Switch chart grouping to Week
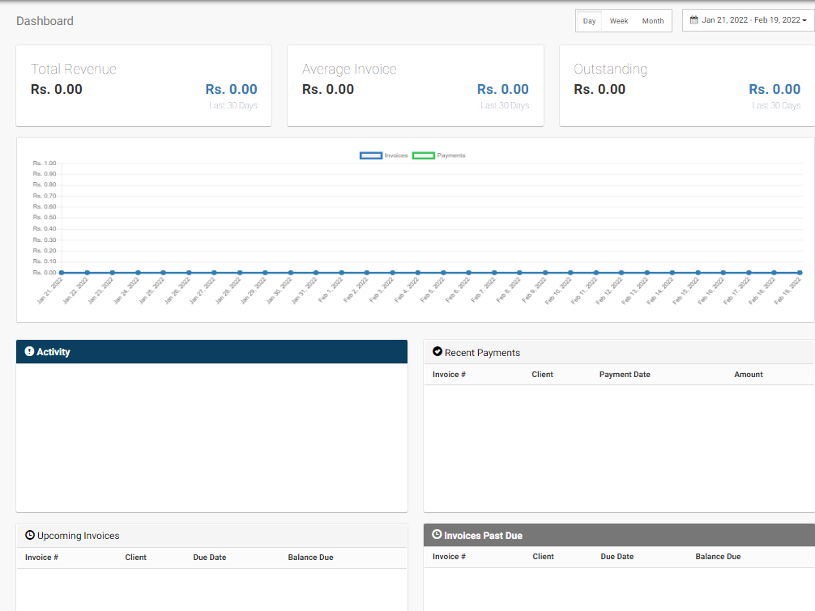The width and height of the screenshot is (815, 611). pos(618,21)
